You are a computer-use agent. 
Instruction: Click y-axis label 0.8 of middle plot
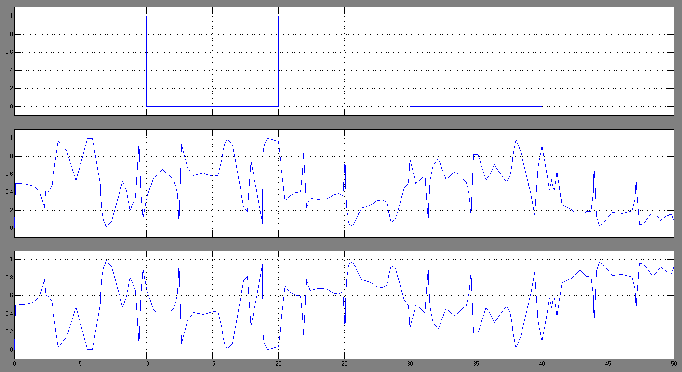[9, 156]
